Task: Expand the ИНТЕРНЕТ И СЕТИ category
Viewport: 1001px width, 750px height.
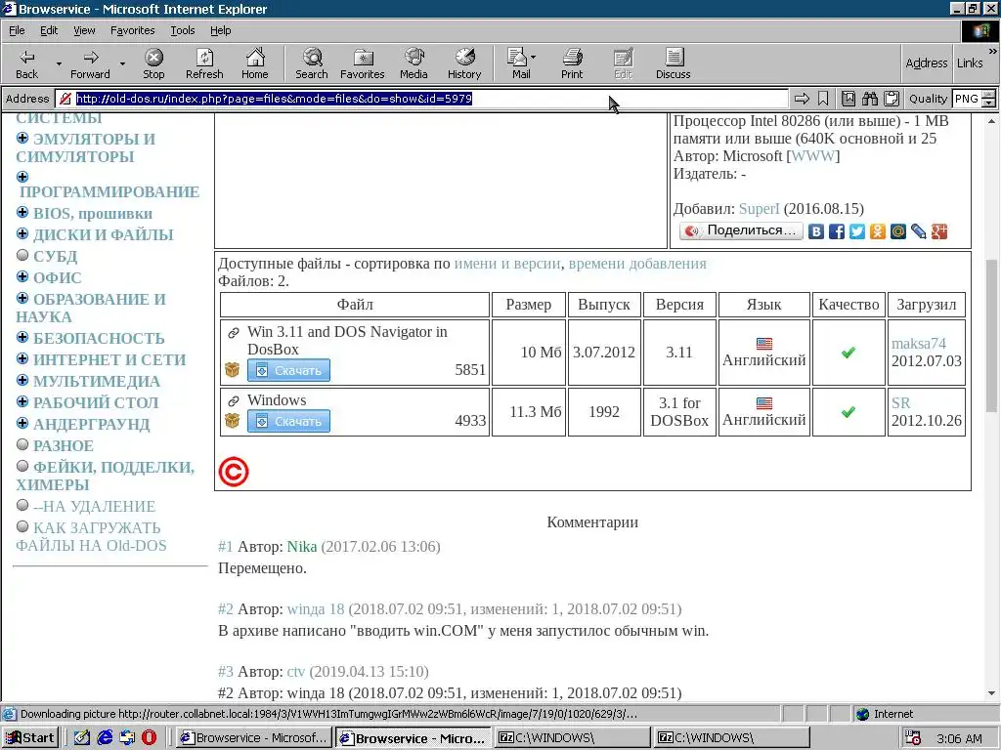Action: pyautogui.click(x=22, y=358)
